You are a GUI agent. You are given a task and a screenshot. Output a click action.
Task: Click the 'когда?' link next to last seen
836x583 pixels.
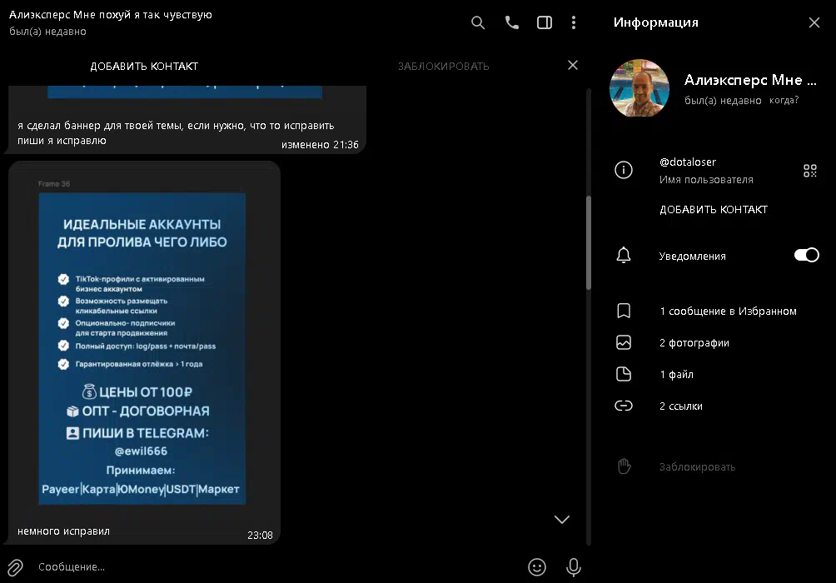tap(784, 100)
